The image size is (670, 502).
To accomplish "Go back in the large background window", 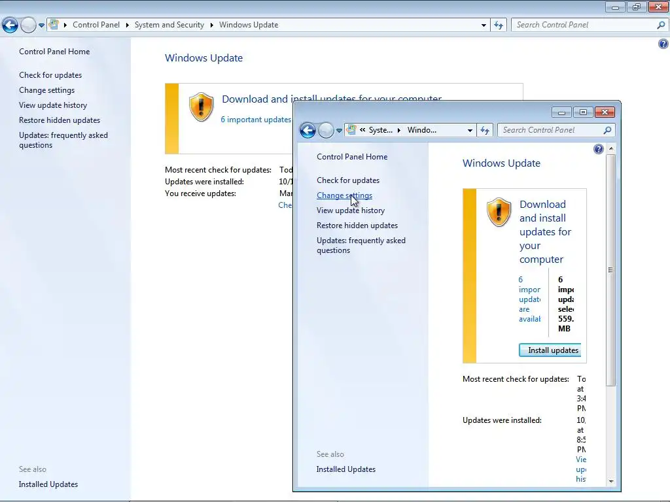I will coord(10,25).
